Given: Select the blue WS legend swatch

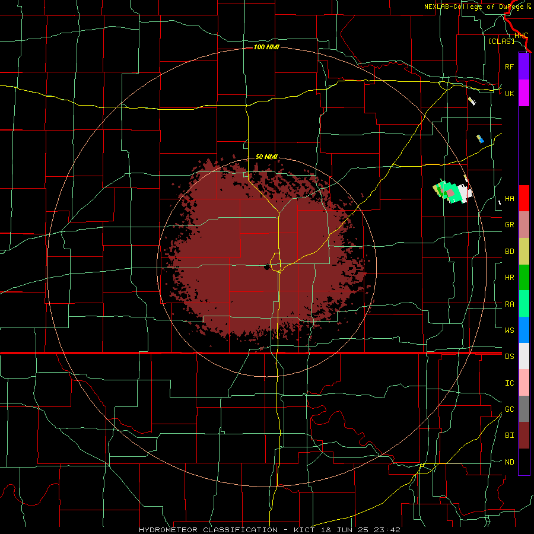Looking at the screenshot, I should coord(524,330).
